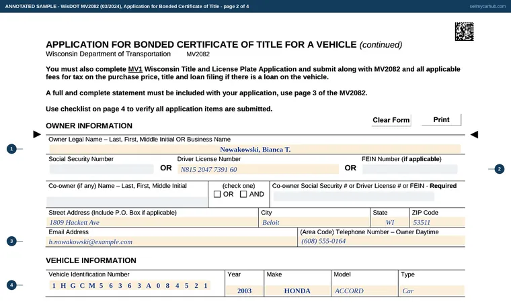
Task: Click the Type field showing Car
Action: tap(432, 291)
